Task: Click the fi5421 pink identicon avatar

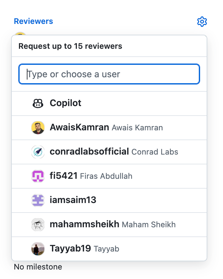Action: pyautogui.click(x=38, y=176)
